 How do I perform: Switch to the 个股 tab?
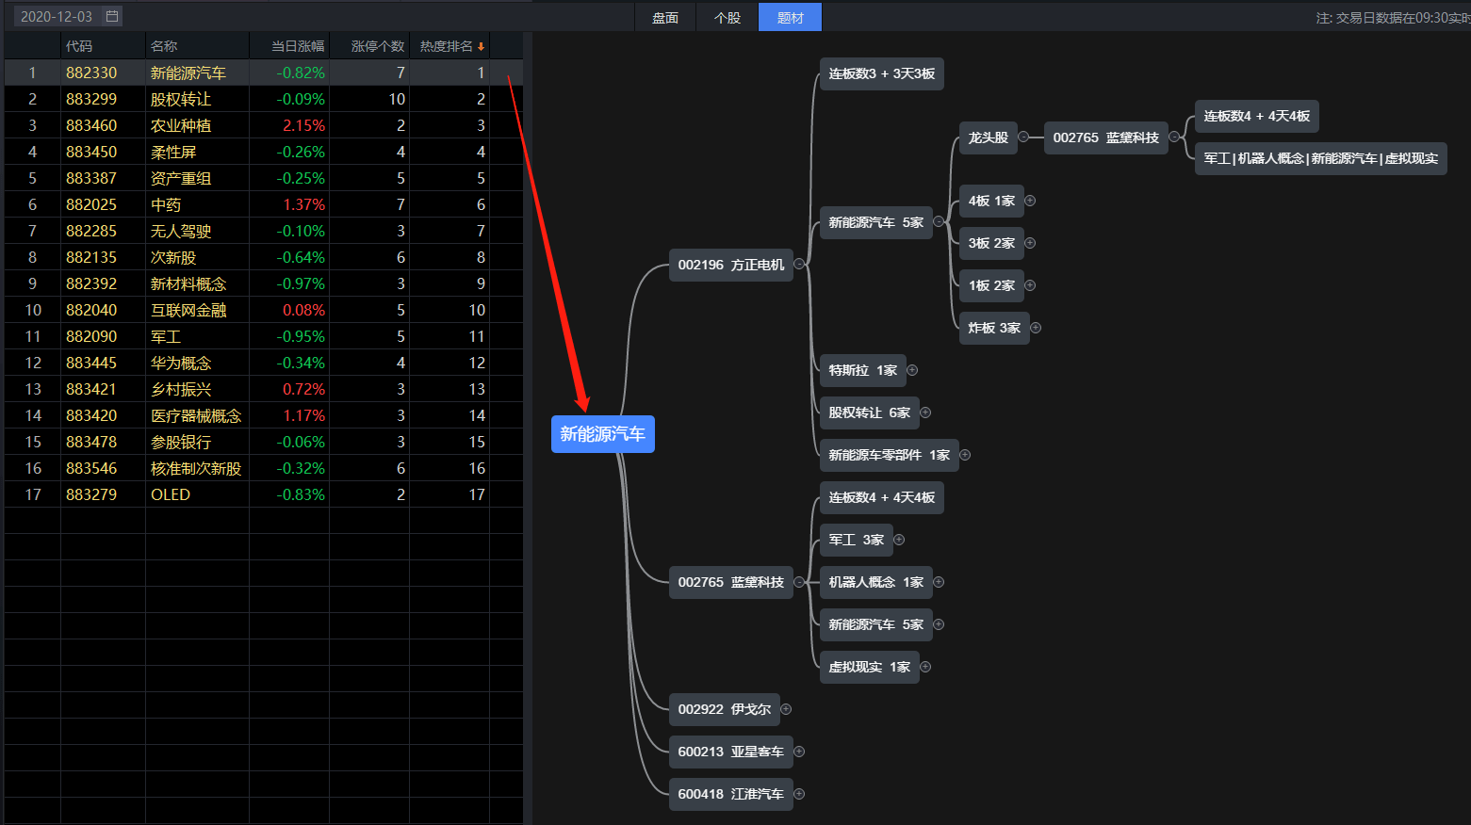pyautogui.click(x=727, y=17)
